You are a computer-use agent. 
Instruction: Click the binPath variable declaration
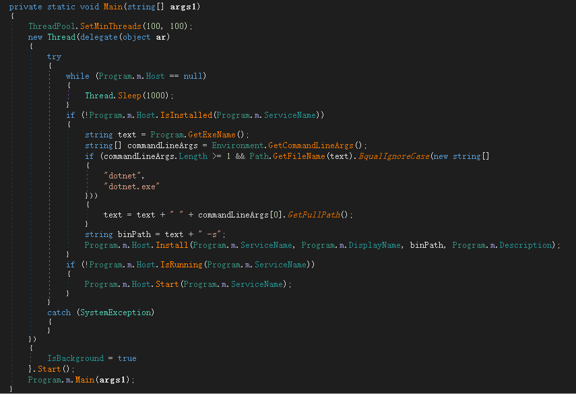click(131, 234)
